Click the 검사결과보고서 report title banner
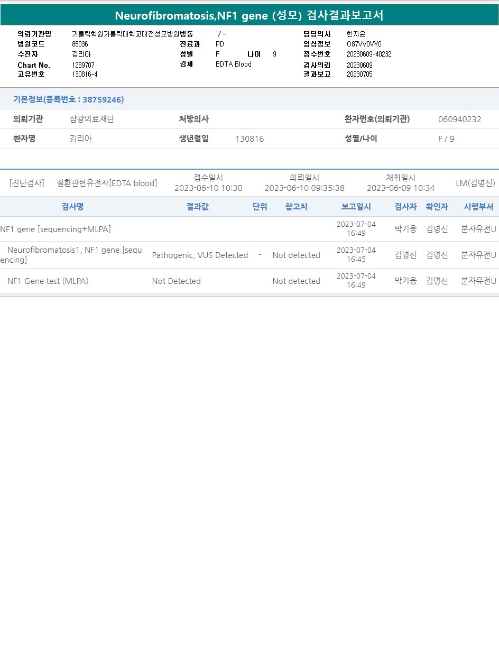This screenshot has height=654, width=499. pyautogui.click(x=249, y=15)
